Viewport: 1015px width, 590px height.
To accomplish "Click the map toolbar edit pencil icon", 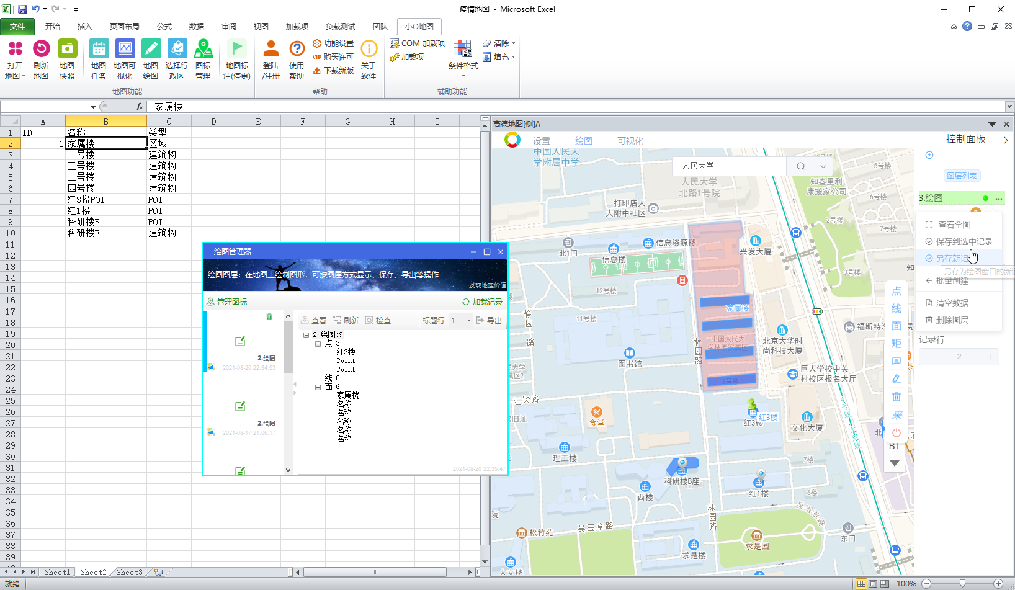I will pyautogui.click(x=897, y=379).
